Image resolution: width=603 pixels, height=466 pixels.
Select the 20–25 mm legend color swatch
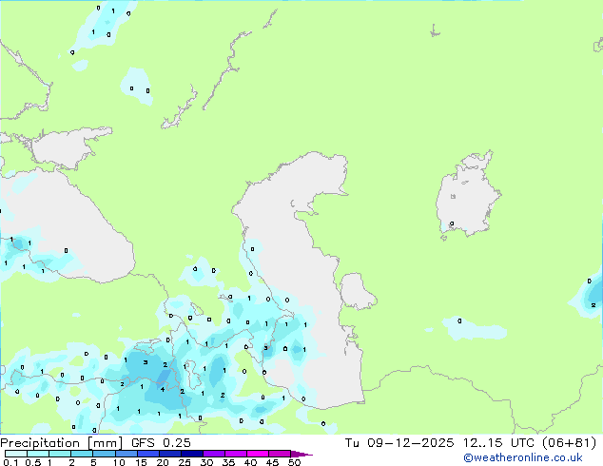click(169, 454)
